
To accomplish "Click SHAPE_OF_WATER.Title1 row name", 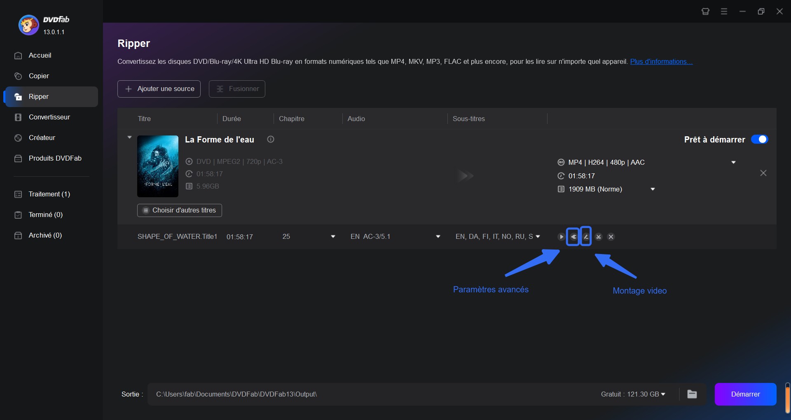I will click(x=177, y=236).
